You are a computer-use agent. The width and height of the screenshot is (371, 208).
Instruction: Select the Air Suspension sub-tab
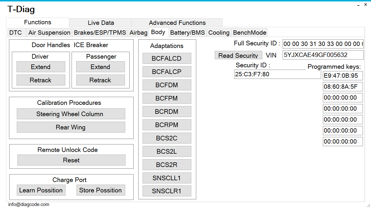[49, 33]
